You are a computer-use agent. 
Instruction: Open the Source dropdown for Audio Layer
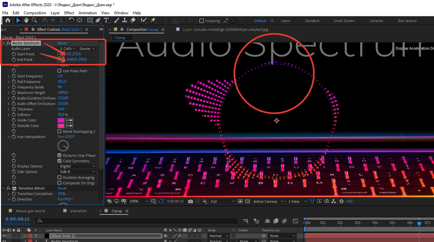87,49
